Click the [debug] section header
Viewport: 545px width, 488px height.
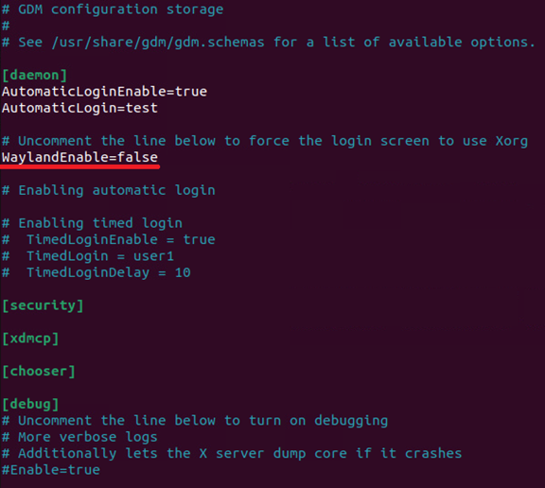(x=30, y=404)
